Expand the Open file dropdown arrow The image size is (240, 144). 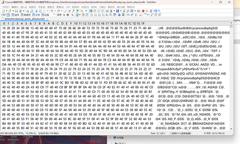pyautogui.click(x=13, y=11)
